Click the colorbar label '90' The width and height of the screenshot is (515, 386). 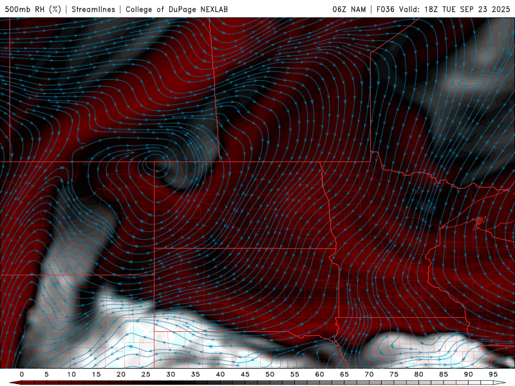click(x=468, y=374)
